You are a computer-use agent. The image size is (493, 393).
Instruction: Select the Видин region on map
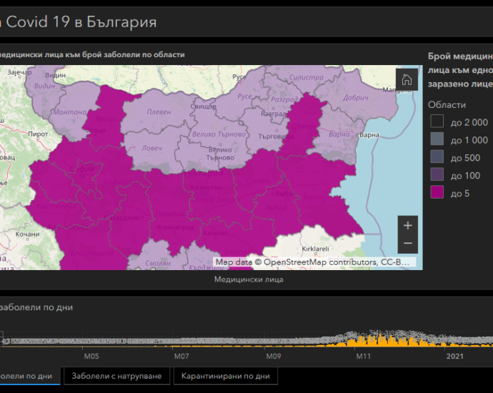coord(44,86)
